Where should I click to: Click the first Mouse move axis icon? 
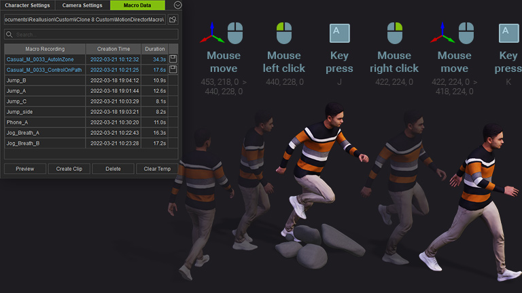[x=212, y=33]
